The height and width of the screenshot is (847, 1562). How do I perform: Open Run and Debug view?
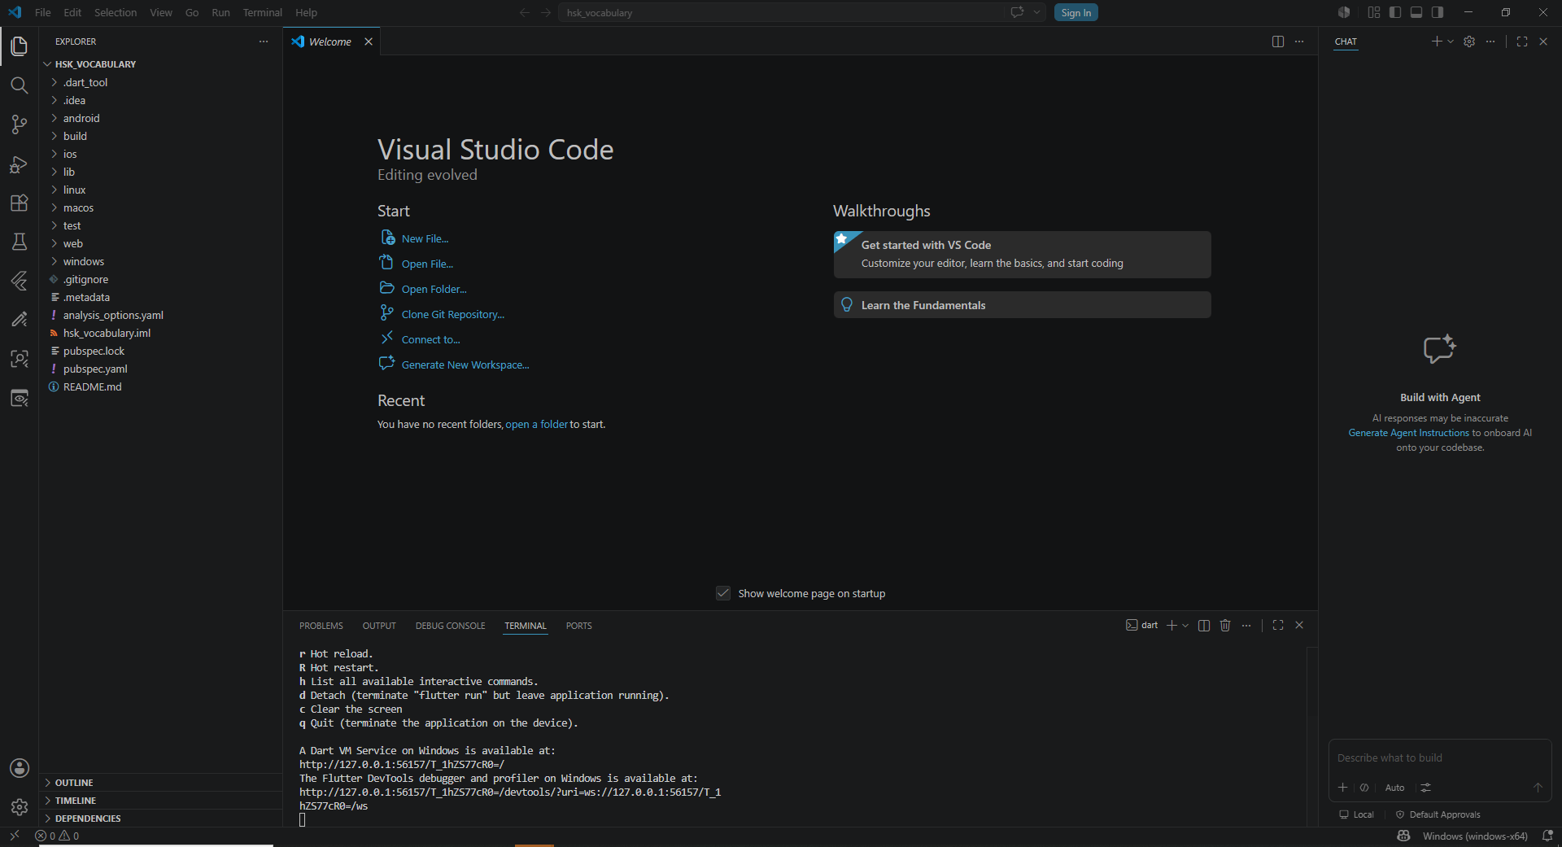(x=19, y=164)
